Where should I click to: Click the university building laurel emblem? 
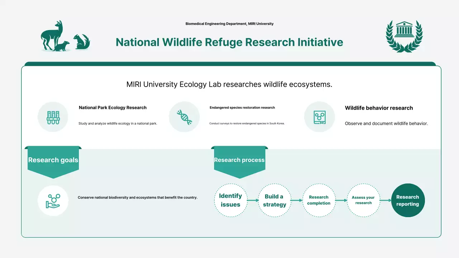point(404,36)
